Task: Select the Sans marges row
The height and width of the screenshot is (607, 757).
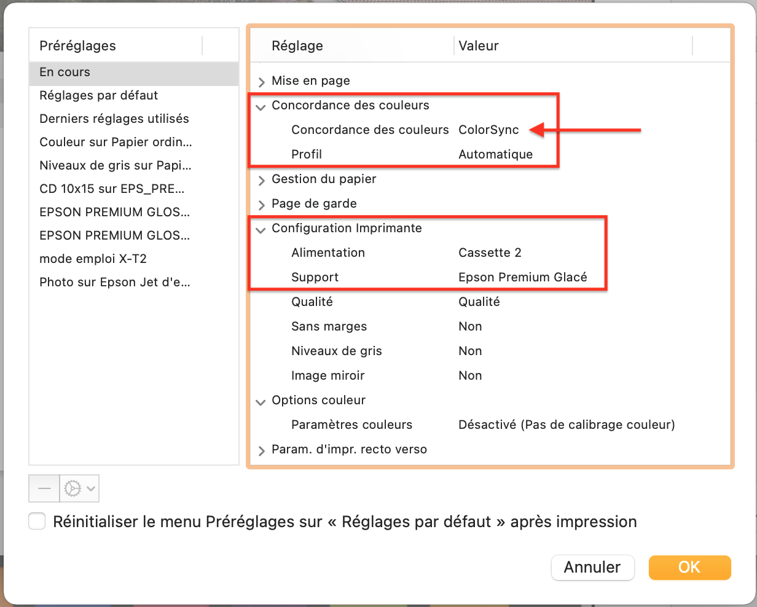Action: click(x=491, y=327)
